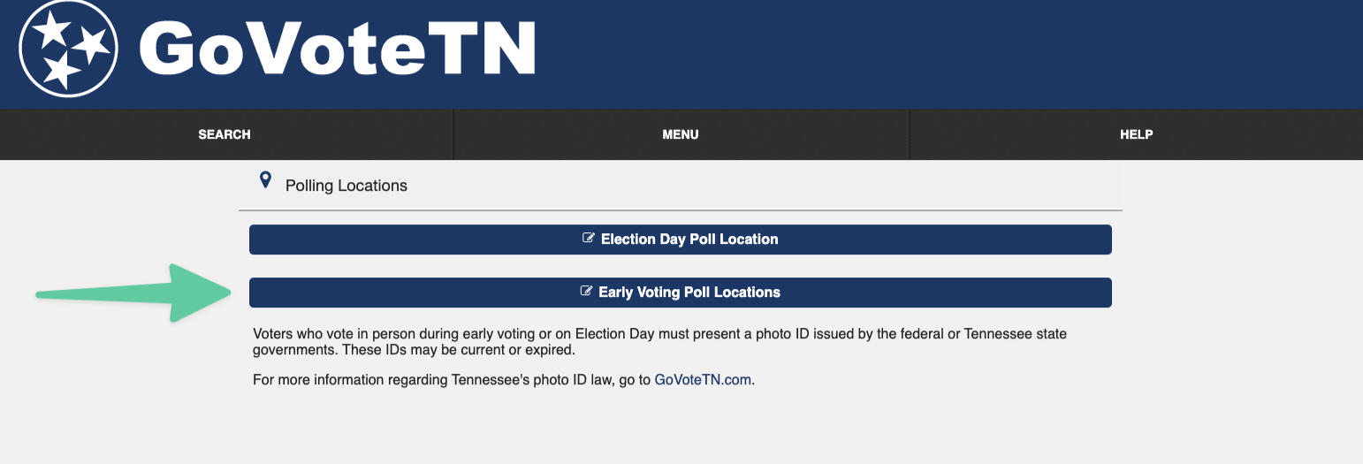1363x464 pixels.
Task: Select the Polling Locations heading text
Action: click(346, 186)
